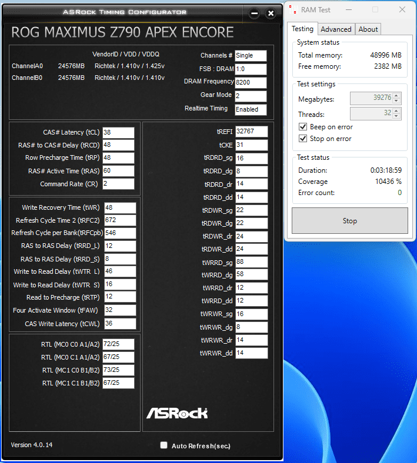Click the FSB : DRAM ratio field

[x=251, y=69]
